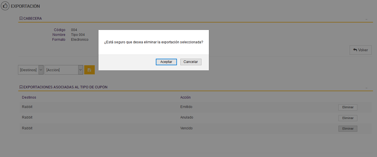Click the Acción column header
Image resolution: width=377 pixels, height=157 pixels.
click(x=185, y=97)
